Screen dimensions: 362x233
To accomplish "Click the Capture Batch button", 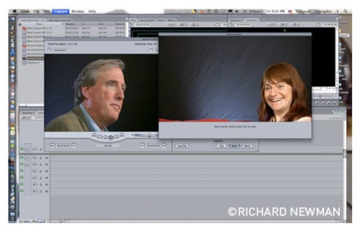I will pyautogui.click(x=247, y=146).
